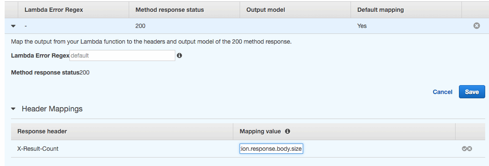The width and height of the screenshot is (489, 166).
Task: Click the Response header column heading
Action: (42, 131)
